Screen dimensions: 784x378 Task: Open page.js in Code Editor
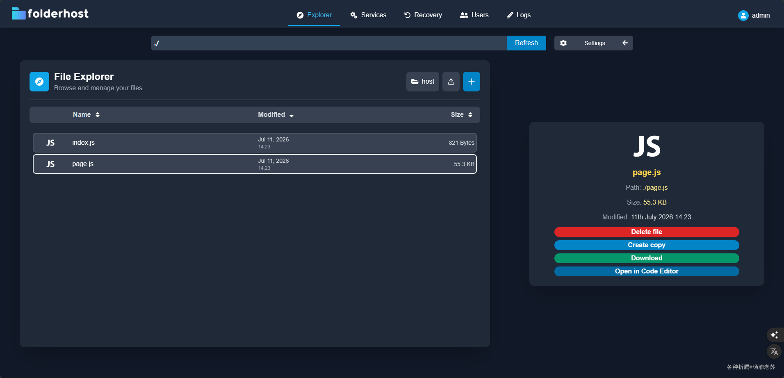pyautogui.click(x=647, y=271)
